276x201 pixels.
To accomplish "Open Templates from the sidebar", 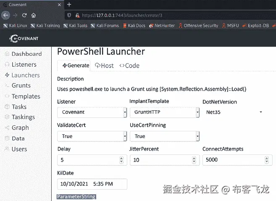I will click(26, 97).
